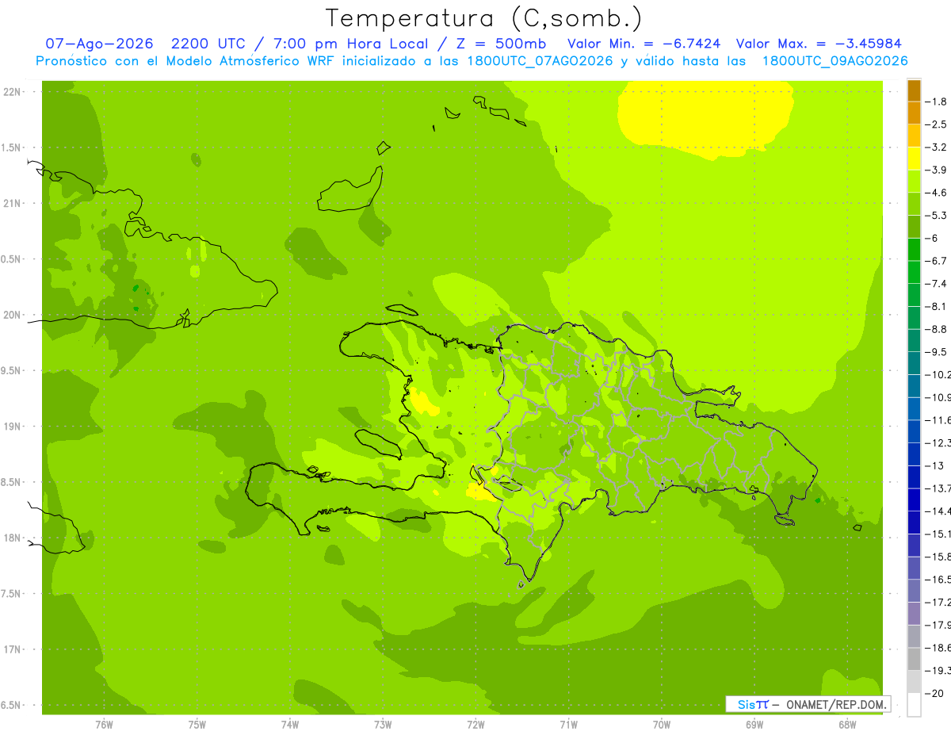This screenshot has height=735, width=951.
Task: Click the '-3.9' colorbar label
Action: pos(938,170)
